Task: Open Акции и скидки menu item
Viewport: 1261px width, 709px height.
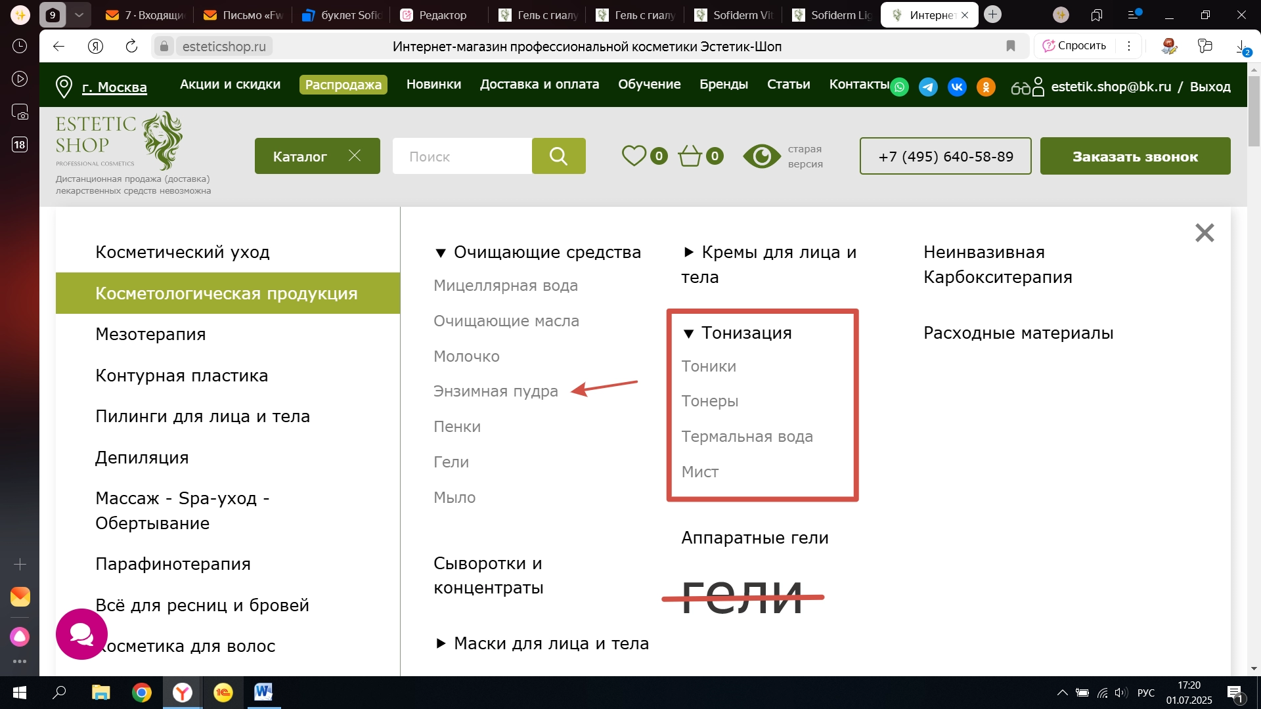Action: pyautogui.click(x=230, y=85)
